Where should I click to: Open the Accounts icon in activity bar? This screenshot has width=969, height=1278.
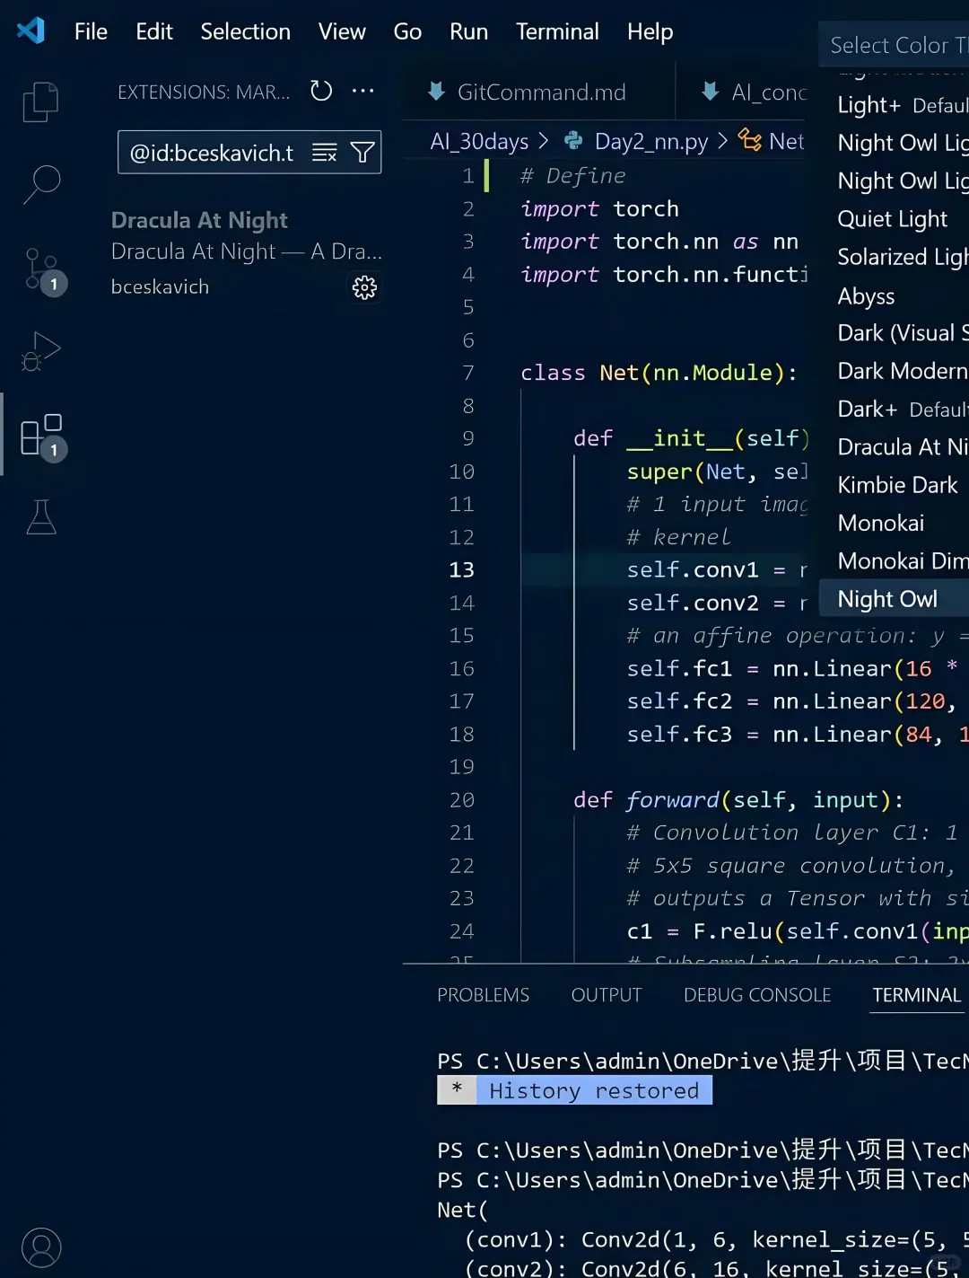tap(41, 1247)
